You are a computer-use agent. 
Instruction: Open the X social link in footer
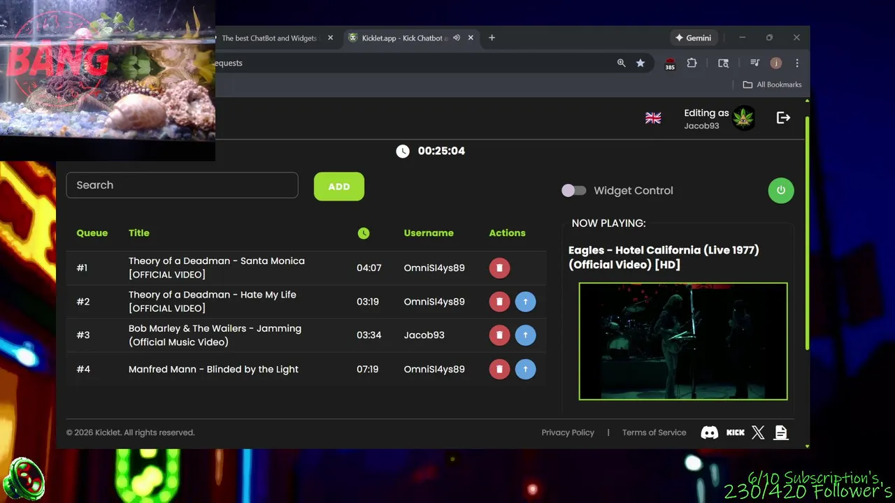pyautogui.click(x=758, y=432)
